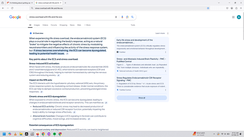Expand the More search filters menu

coord(87,25)
